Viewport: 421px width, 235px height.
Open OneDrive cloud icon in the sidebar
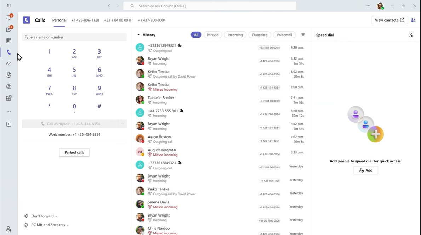[9, 64]
